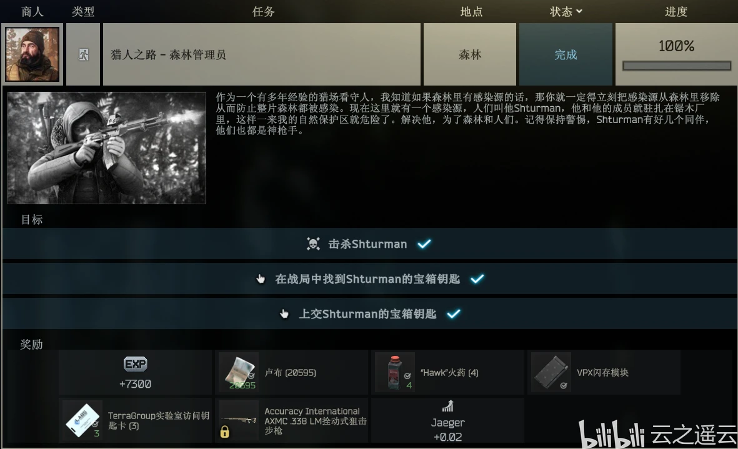Viewport: 738px width, 449px height.
Task: Click Jaeger trader portrait
Action: [32, 54]
